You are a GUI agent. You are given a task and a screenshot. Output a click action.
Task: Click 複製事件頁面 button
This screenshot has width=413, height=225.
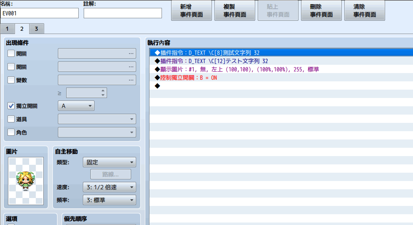pyautogui.click(x=235, y=10)
